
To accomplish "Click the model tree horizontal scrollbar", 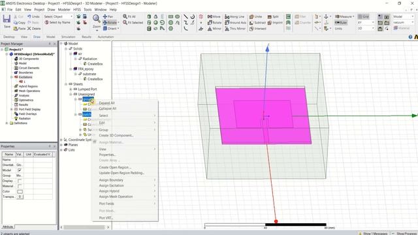I will coord(84,227).
